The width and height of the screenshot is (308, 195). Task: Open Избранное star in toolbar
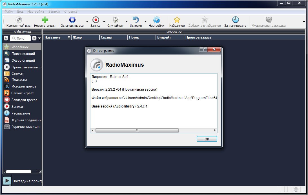pos(177,22)
